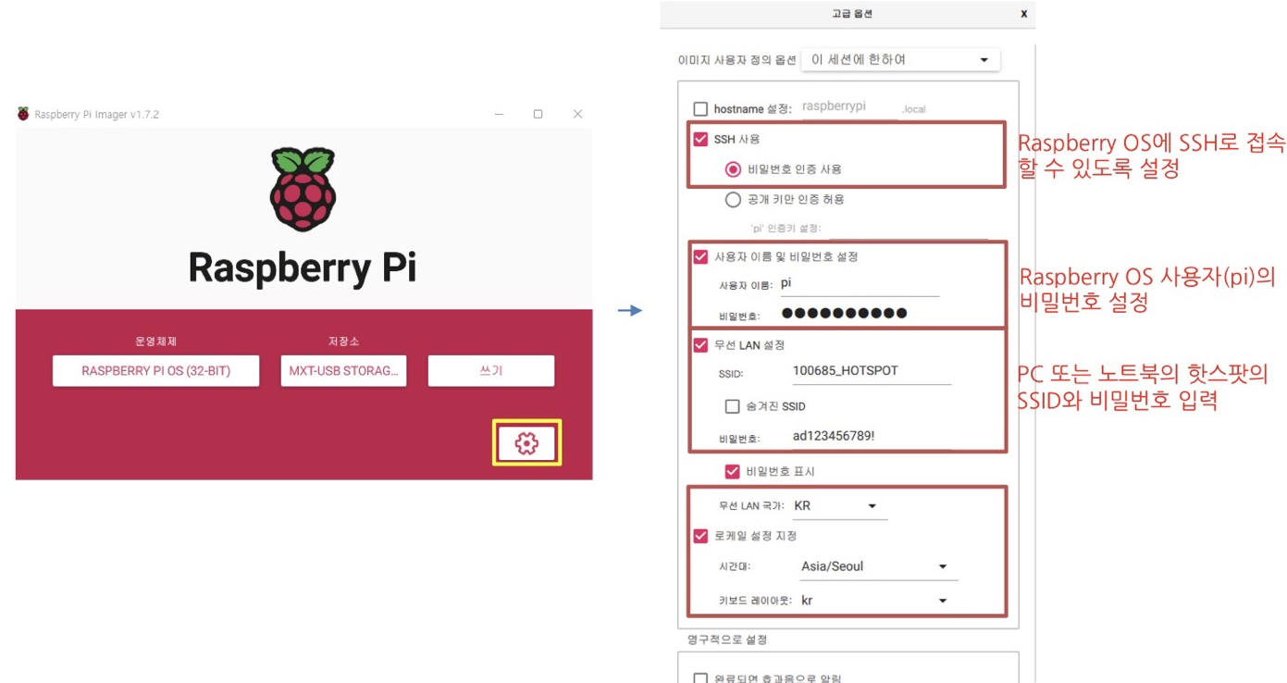Select 비밀번호 인증 사용 radio button
Image resolution: width=1287 pixels, height=683 pixels.
[x=733, y=169]
